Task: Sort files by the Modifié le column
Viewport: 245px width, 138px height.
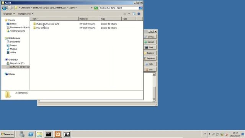Action: pos(89,19)
